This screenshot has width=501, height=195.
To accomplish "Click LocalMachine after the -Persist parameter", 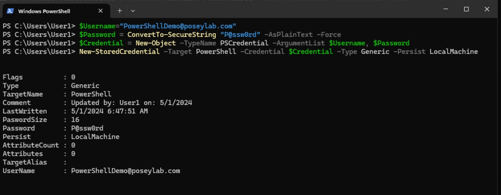I will click(x=454, y=52).
